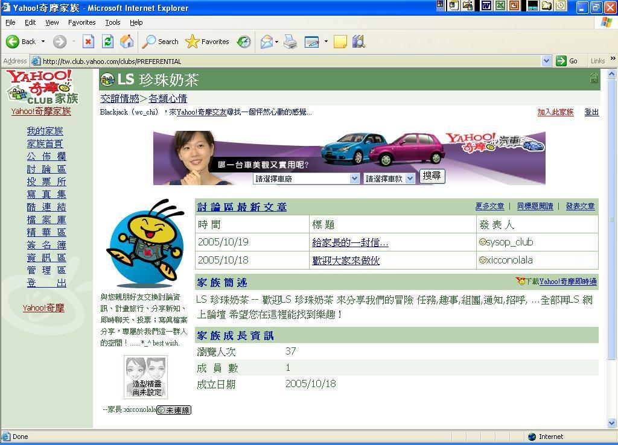The width and height of the screenshot is (618, 445).
Task: Click the Edit page toolbar icon
Action: 312,42
